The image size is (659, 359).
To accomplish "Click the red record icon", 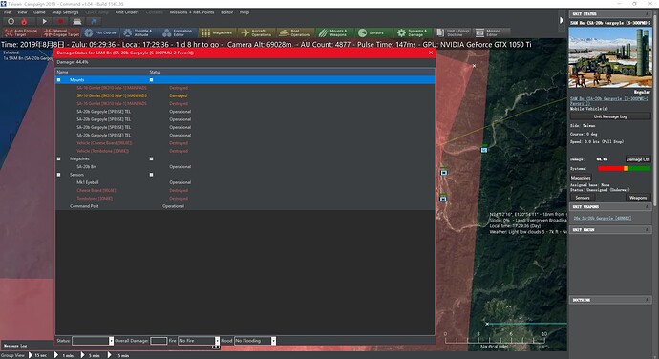I will (60, 21).
